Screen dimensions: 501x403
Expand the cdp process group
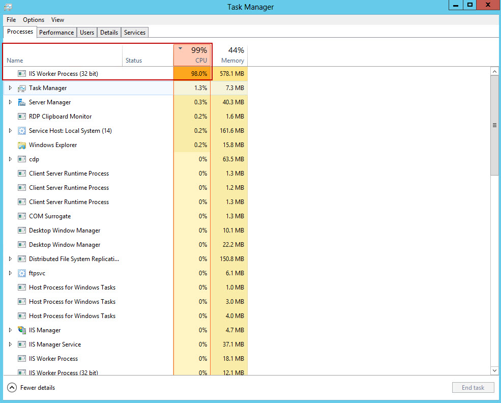click(x=10, y=159)
